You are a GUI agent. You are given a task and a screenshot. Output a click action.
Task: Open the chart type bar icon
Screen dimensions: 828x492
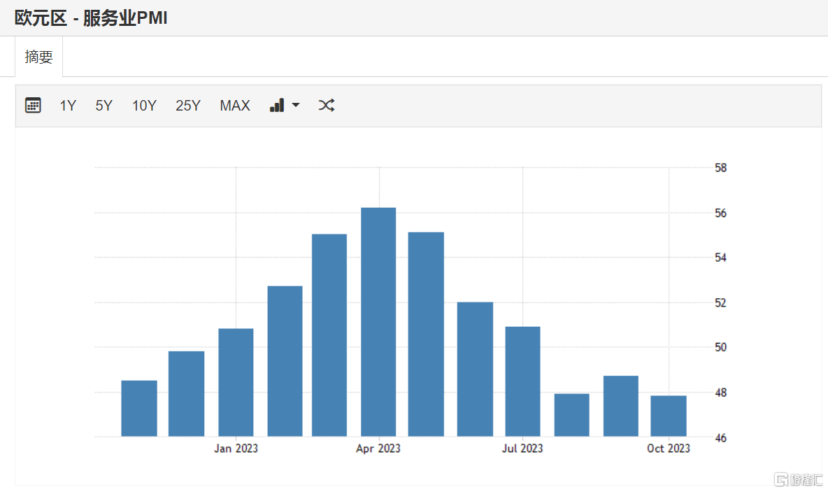click(x=277, y=106)
